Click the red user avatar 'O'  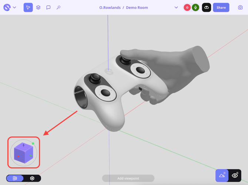(187, 7)
